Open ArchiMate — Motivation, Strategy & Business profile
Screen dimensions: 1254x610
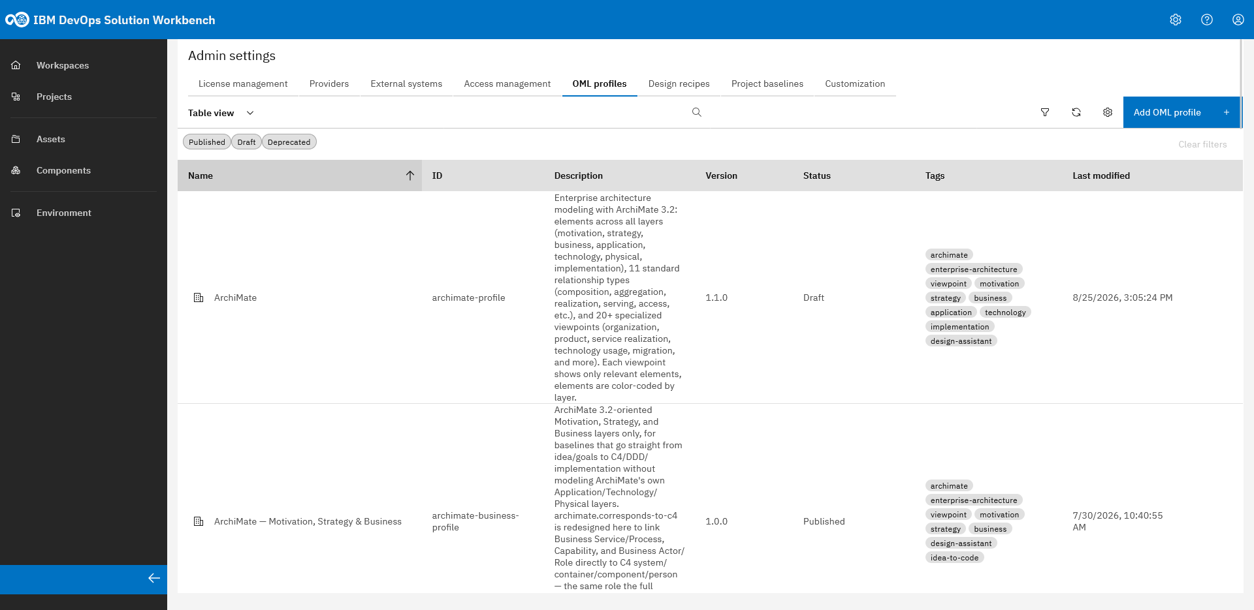click(x=308, y=521)
